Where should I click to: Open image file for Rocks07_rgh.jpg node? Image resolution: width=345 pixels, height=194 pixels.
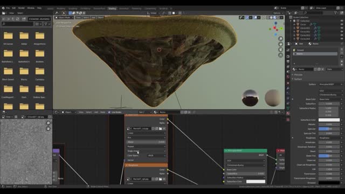161,179
